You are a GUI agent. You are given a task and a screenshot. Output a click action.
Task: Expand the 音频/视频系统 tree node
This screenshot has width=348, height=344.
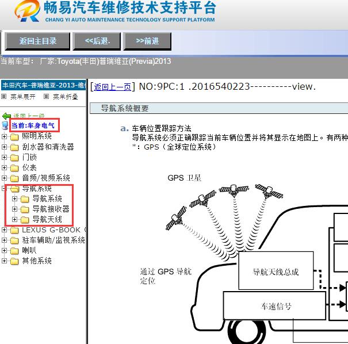tap(4, 178)
